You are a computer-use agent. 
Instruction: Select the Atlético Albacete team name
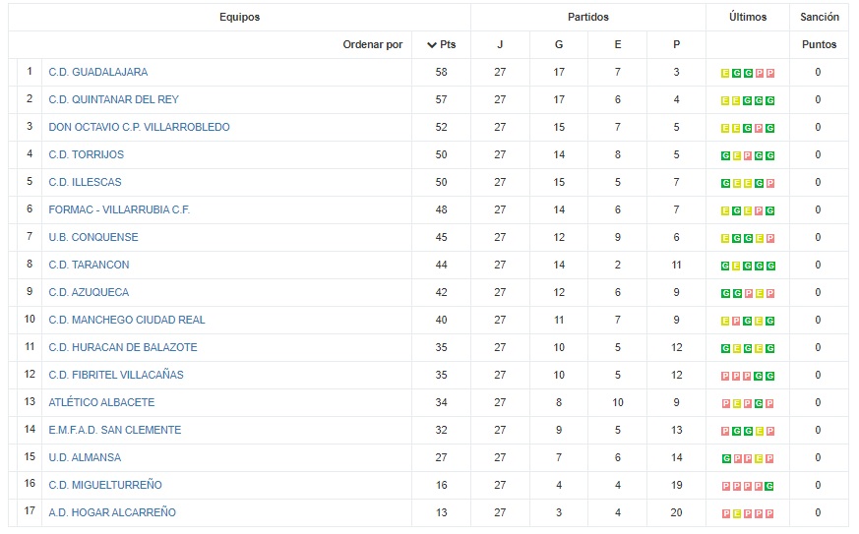101,402
